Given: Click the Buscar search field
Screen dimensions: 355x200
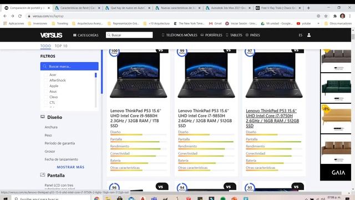Looking at the screenshot, I should click(129, 35).
